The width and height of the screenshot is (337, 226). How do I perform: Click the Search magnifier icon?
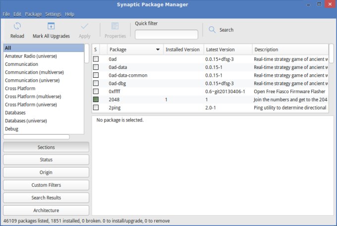[212, 30]
